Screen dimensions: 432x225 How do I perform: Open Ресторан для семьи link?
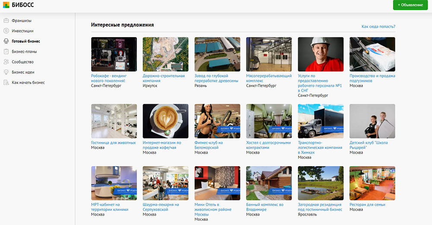367,205
